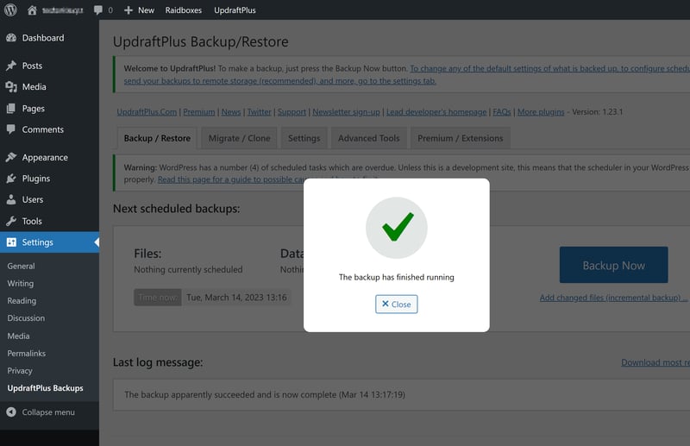This screenshot has width=690, height=446.
Task: Click the Users person icon
Action: click(11, 200)
